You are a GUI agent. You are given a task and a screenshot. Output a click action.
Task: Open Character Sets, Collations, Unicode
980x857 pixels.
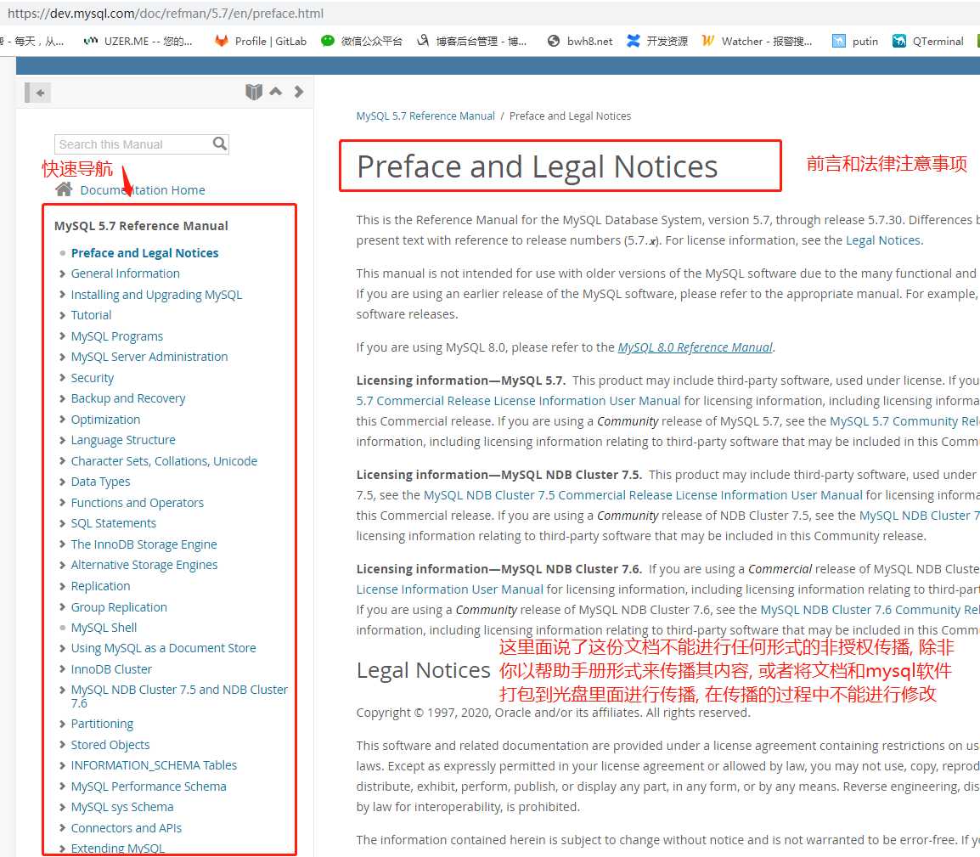(x=164, y=460)
